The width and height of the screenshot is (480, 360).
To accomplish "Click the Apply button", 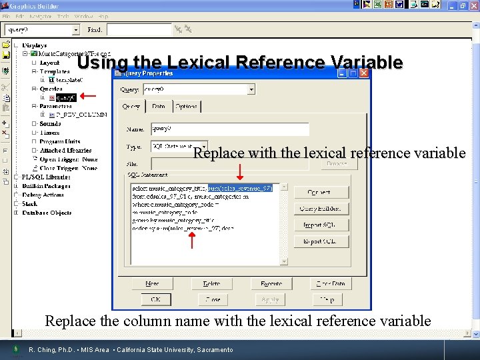I will [x=270, y=299].
